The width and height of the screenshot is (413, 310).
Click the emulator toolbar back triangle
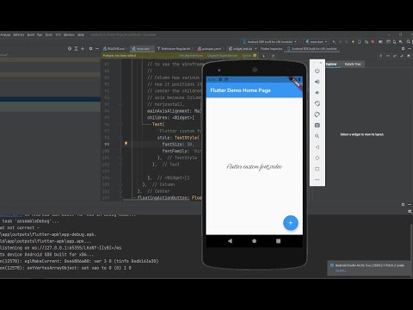[x=317, y=147]
